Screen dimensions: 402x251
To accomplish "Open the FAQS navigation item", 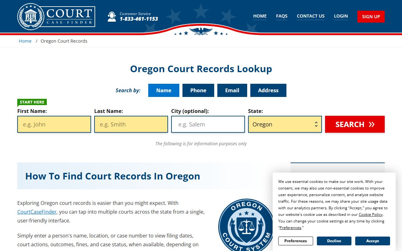I will tap(282, 16).
